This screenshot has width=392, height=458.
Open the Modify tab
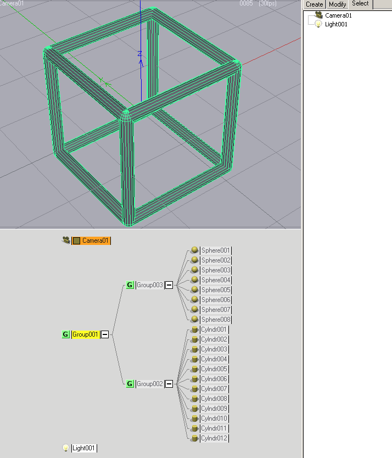click(x=337, y=4)
